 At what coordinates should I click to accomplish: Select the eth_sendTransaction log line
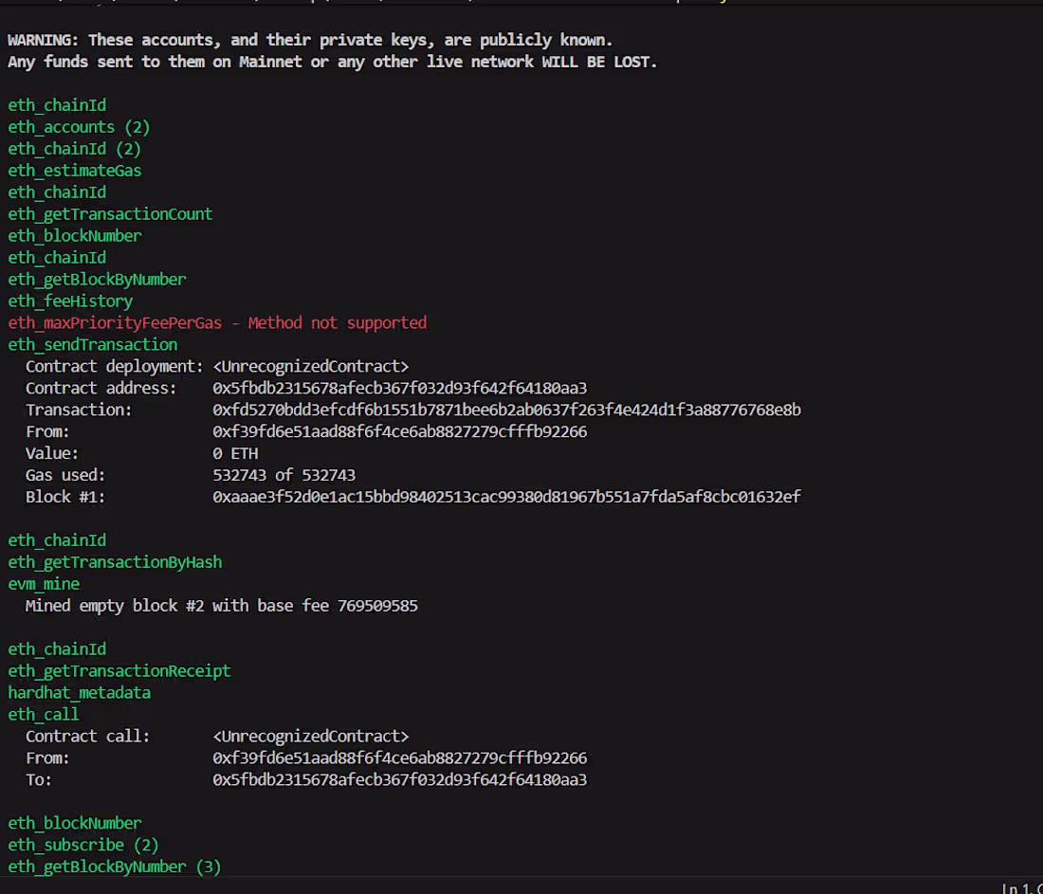tap(92, 344)
